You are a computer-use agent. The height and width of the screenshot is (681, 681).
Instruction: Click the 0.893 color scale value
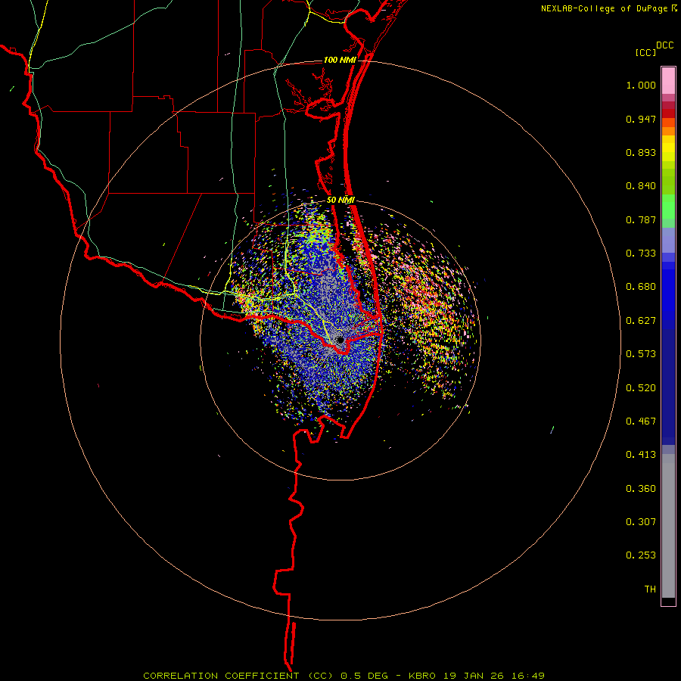point(641,152)
